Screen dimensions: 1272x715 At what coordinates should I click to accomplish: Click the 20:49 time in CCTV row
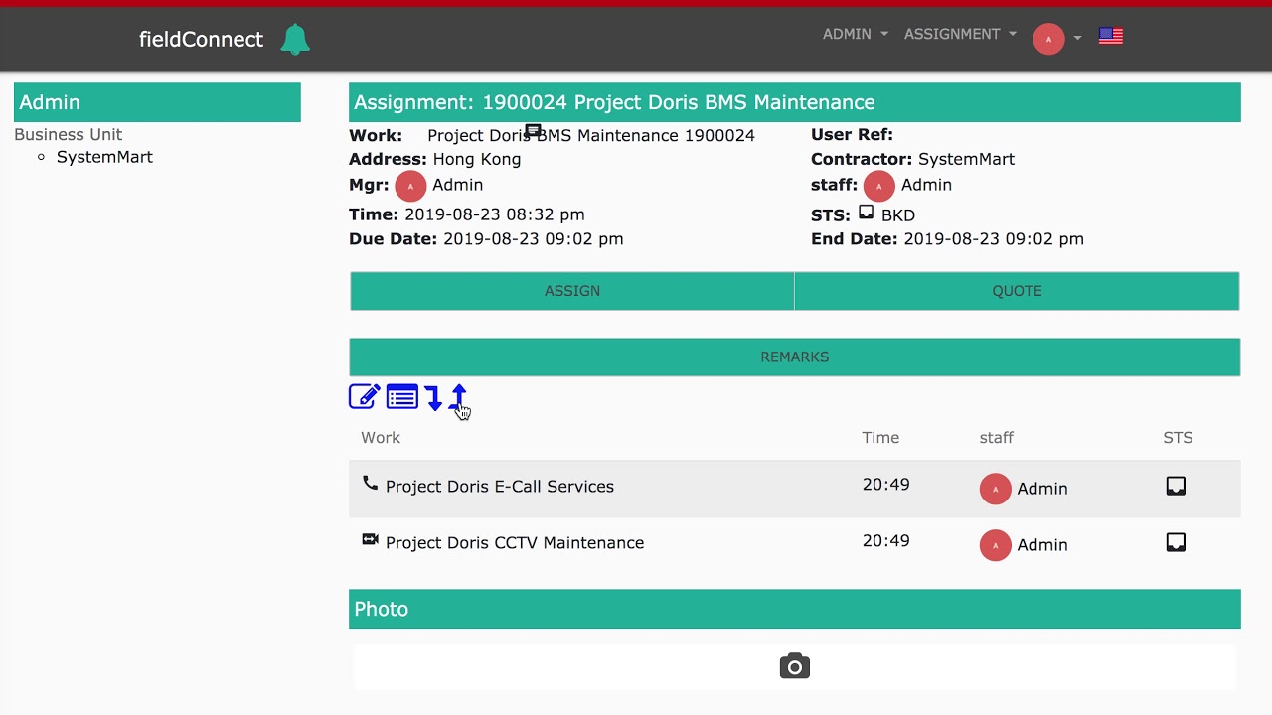pos(885,541)
